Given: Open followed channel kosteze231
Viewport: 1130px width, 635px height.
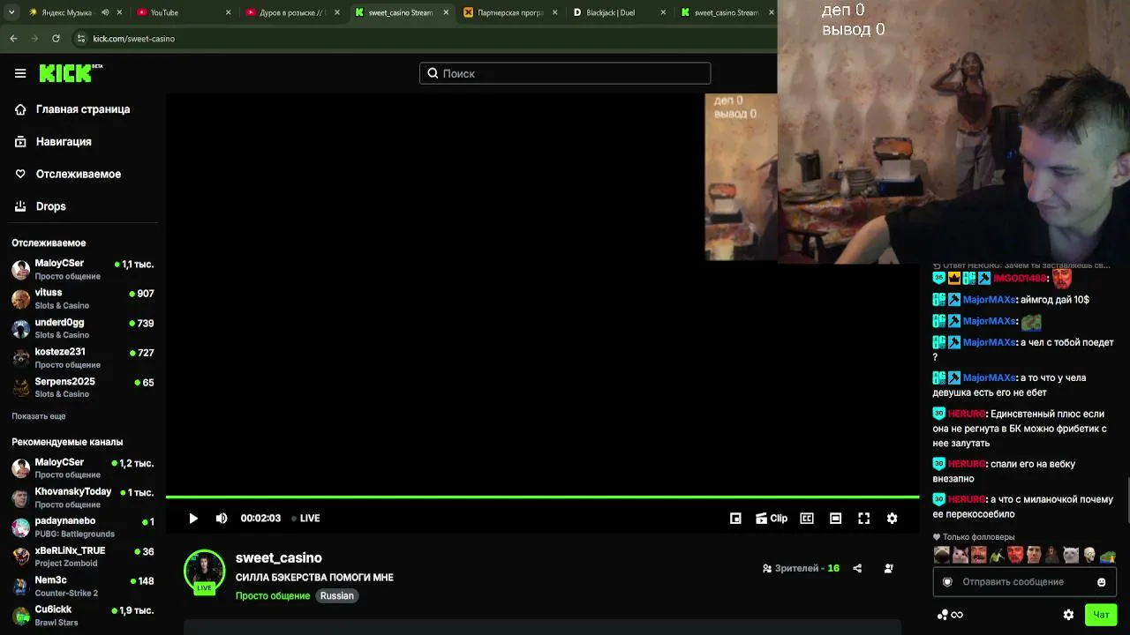Looking at the screenshot, I should (82, 358).
